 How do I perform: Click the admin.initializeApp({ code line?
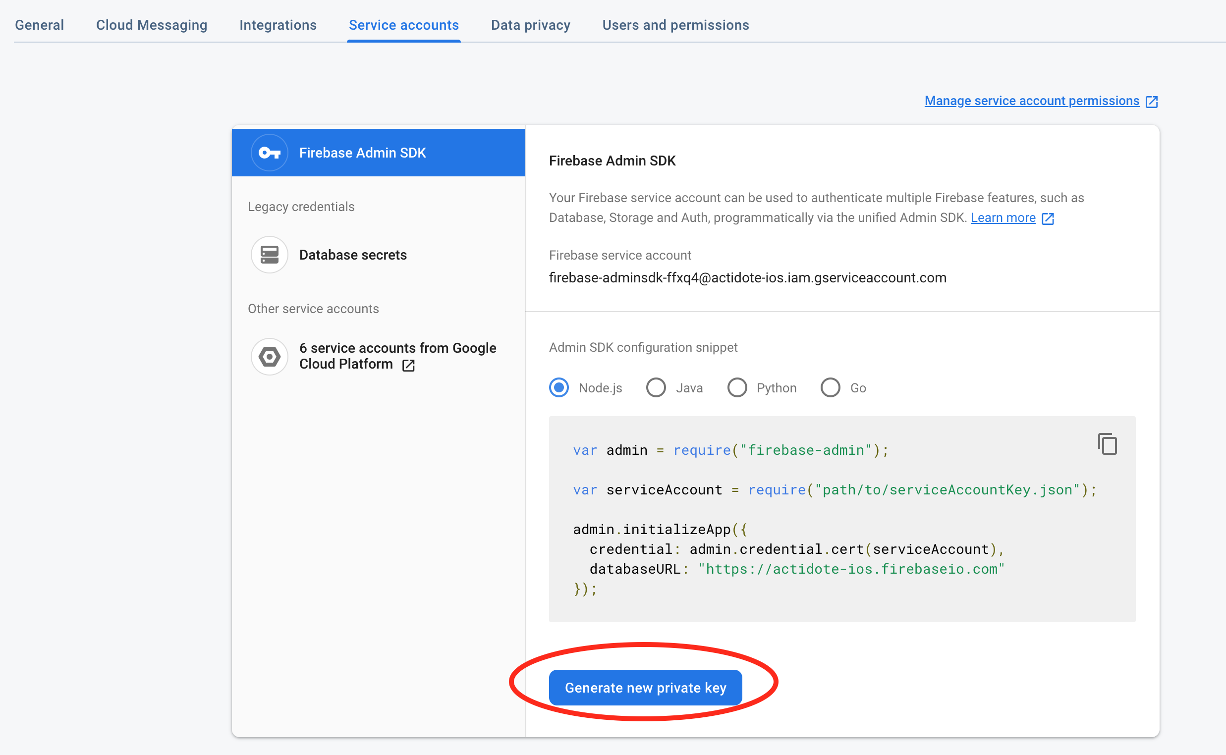click(x=660, y=529)
